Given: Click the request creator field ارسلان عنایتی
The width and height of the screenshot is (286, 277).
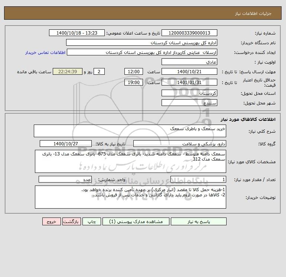Looking at the screenshot, I should [x=142, y=52].
